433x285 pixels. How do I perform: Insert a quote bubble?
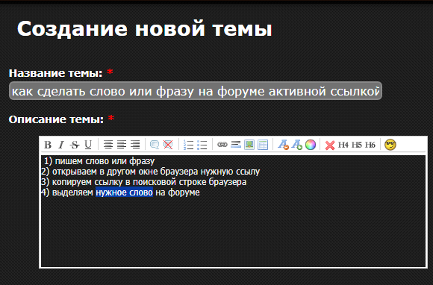(155, 145)
